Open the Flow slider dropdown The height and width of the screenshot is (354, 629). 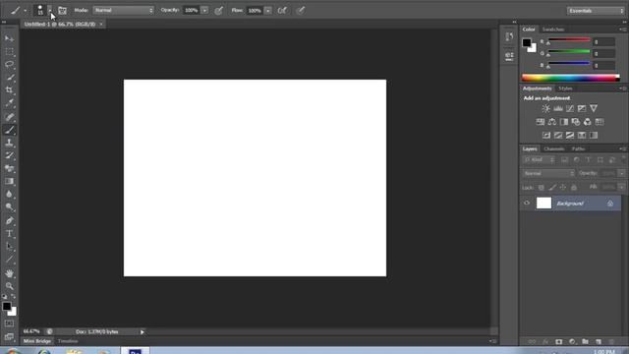click(x=268, y=11)
